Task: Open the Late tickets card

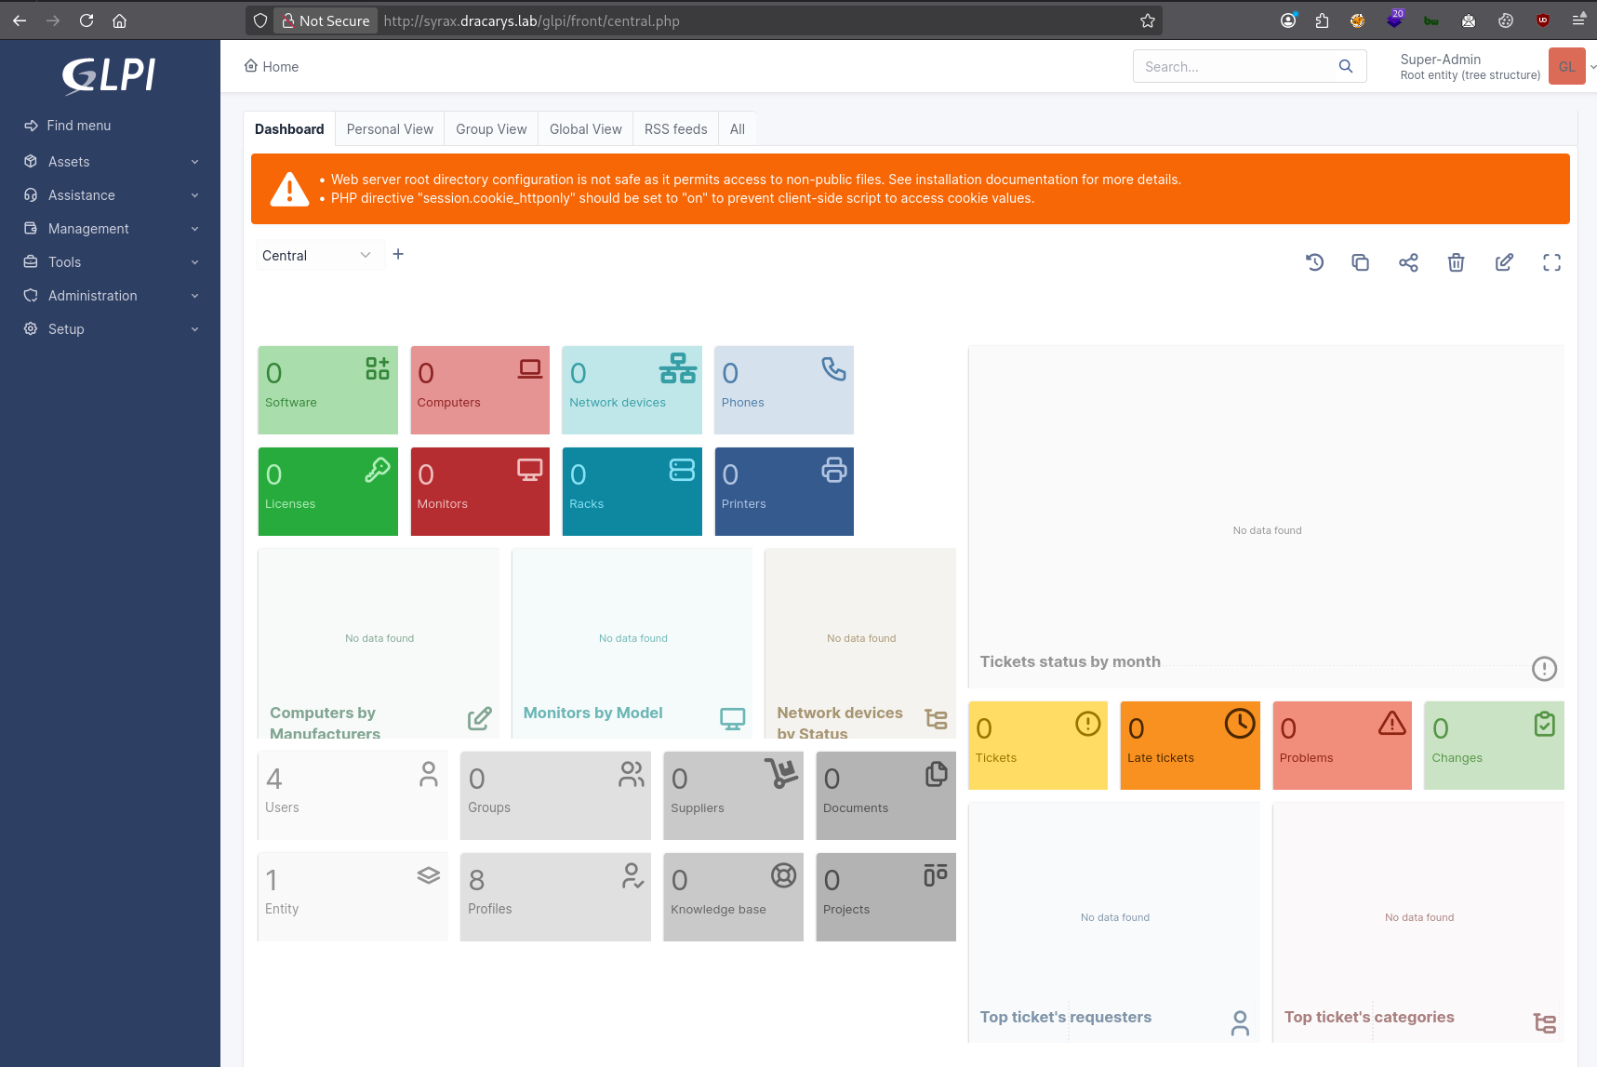Action: [x=1191, y=745]
